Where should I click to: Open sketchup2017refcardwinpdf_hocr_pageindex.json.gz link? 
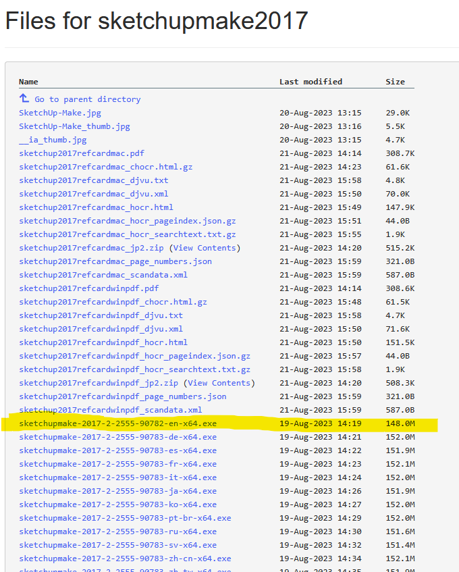coord(134,356)
